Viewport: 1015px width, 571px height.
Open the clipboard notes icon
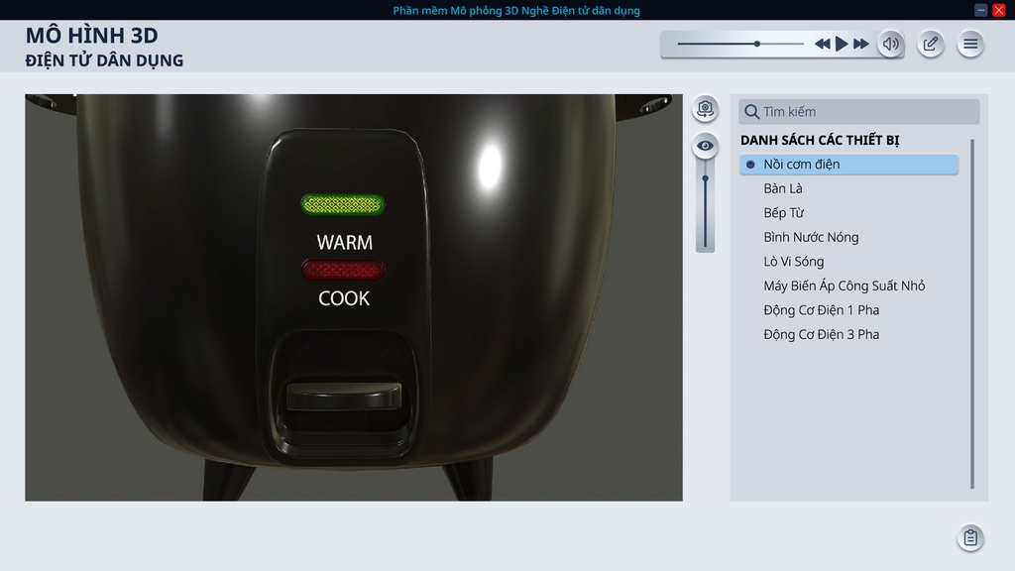click(970, 538)
